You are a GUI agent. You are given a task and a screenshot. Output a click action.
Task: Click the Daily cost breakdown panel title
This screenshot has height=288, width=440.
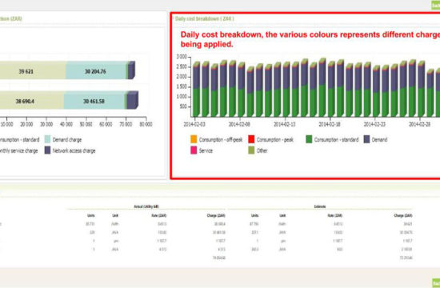[x=204, y=19]
